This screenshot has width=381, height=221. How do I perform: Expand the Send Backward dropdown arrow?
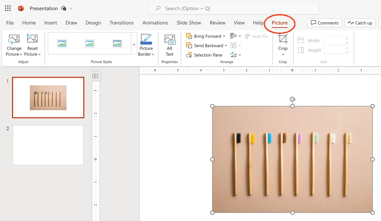[226, 46]
